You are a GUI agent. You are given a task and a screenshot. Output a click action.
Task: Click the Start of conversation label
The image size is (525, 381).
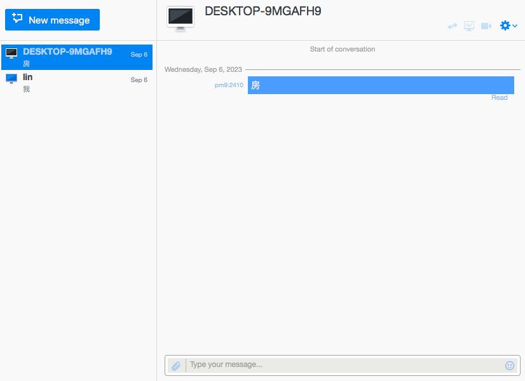(342, 49)
